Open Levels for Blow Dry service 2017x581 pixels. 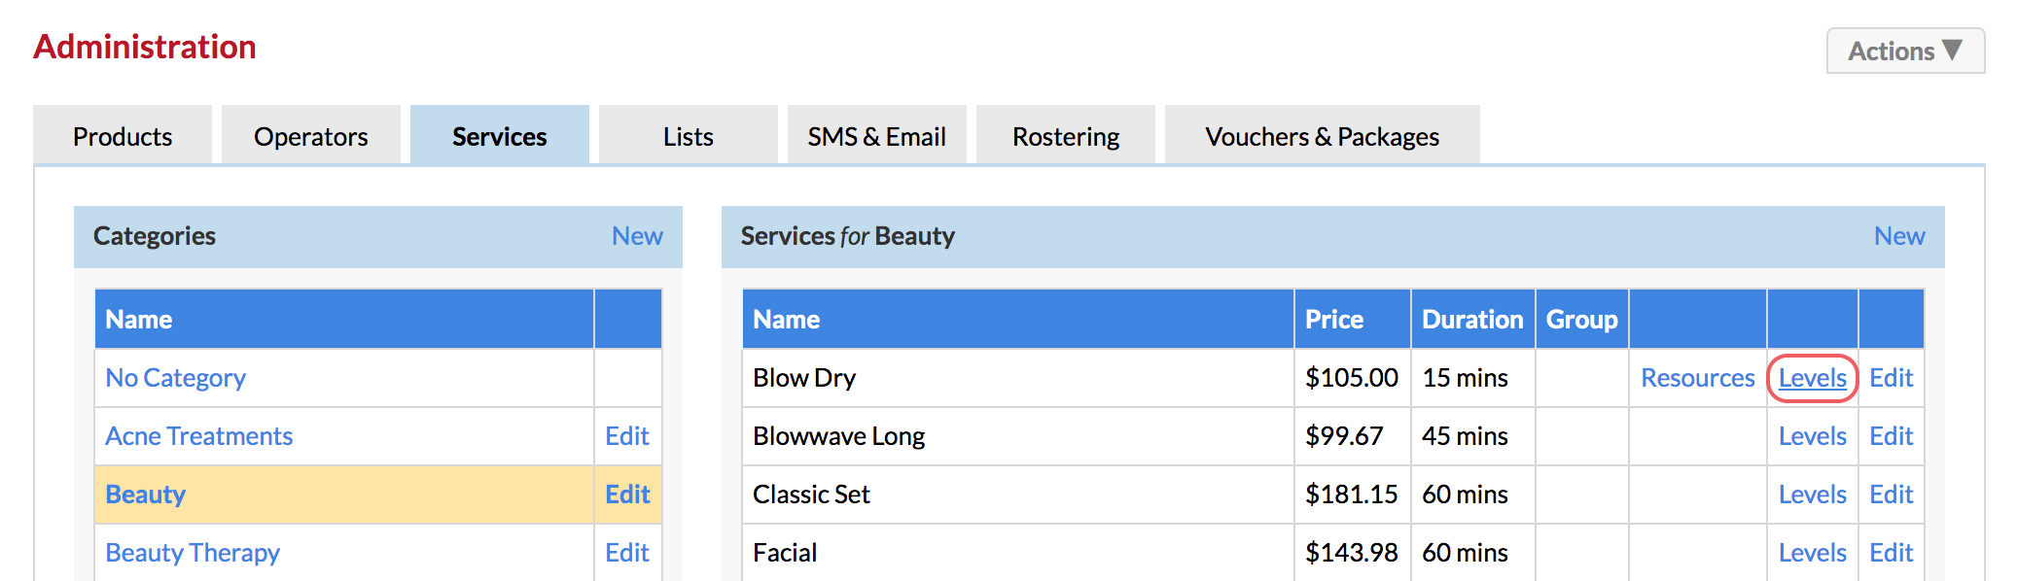pyautogui.click(x=1813, y=378)
